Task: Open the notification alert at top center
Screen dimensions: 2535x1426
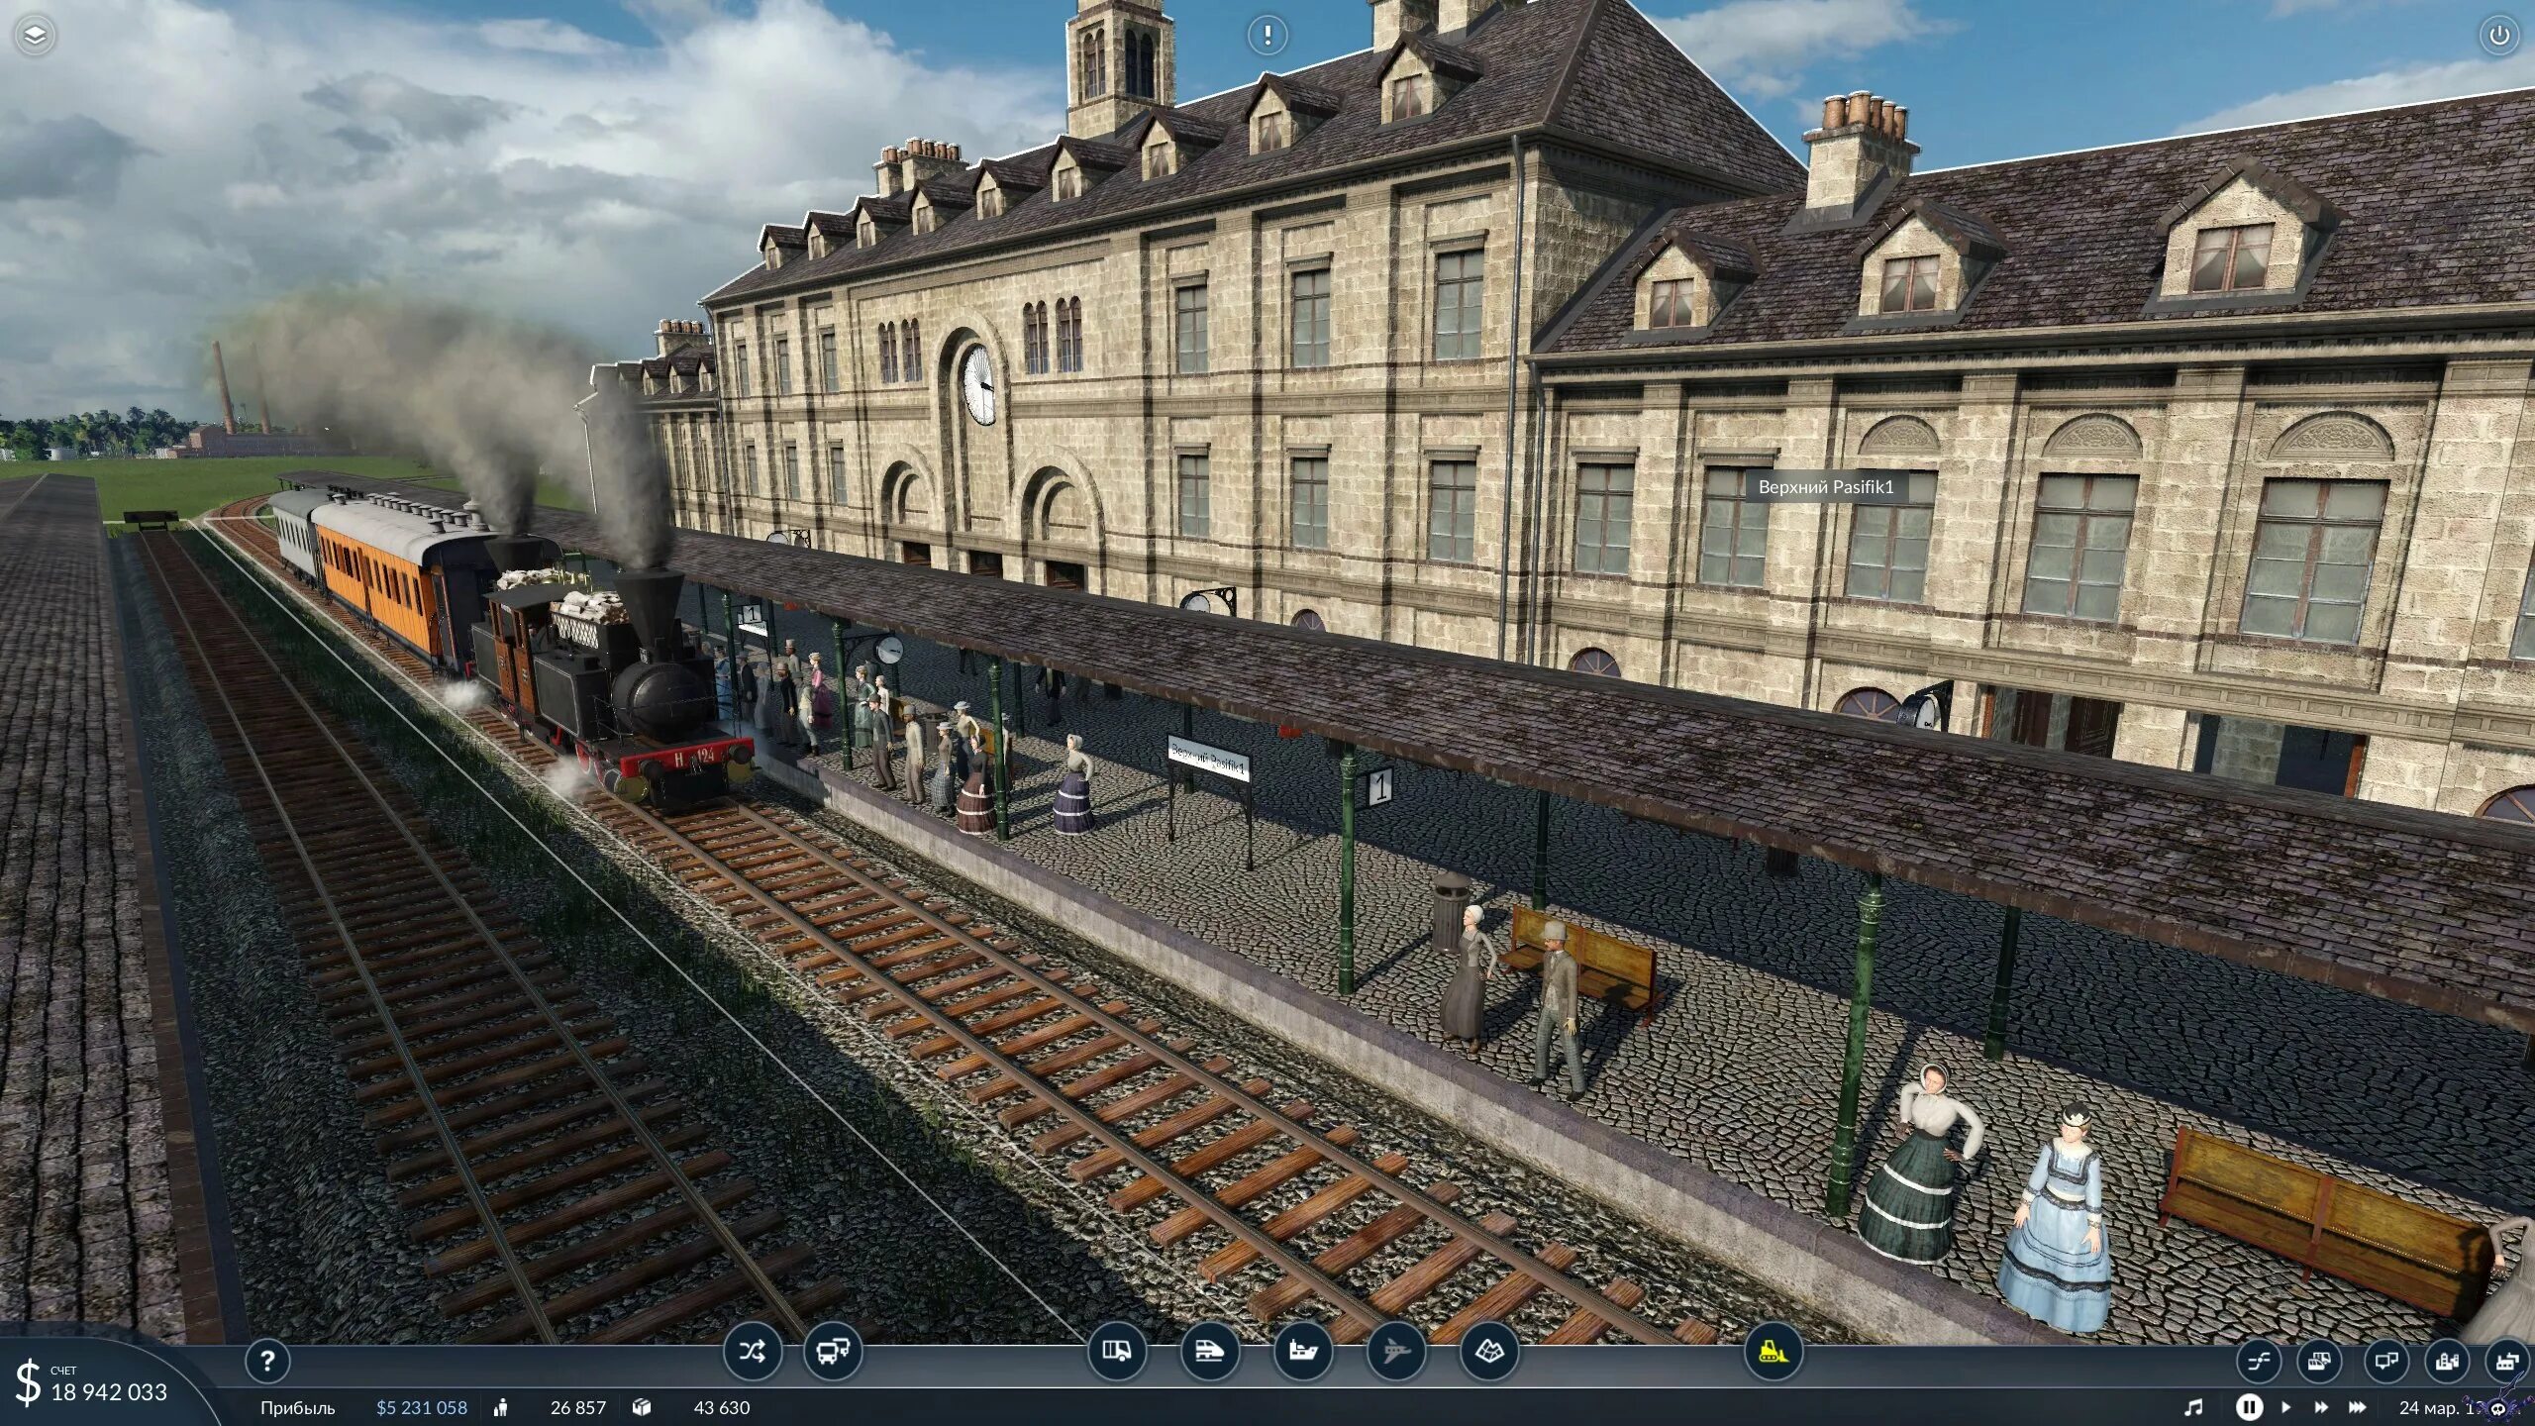Action: coord(1267,35)
